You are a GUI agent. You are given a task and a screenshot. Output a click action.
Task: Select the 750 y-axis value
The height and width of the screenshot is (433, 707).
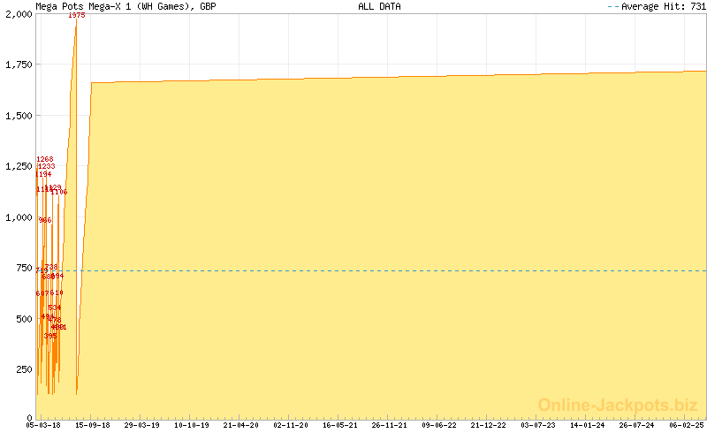(x=22, y=268)
